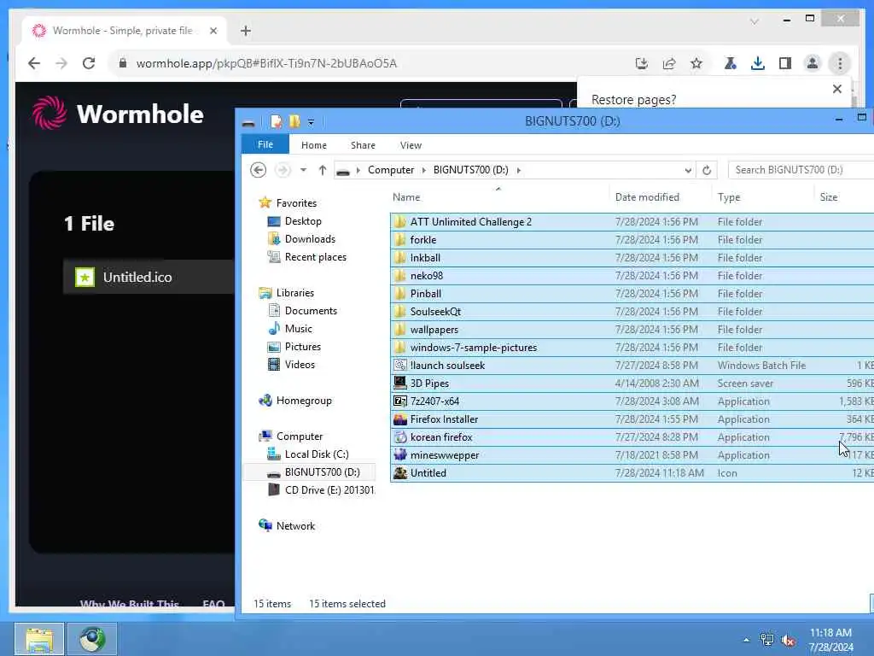
Task: Select korean firefox application icon
Action: coord(399,436)
